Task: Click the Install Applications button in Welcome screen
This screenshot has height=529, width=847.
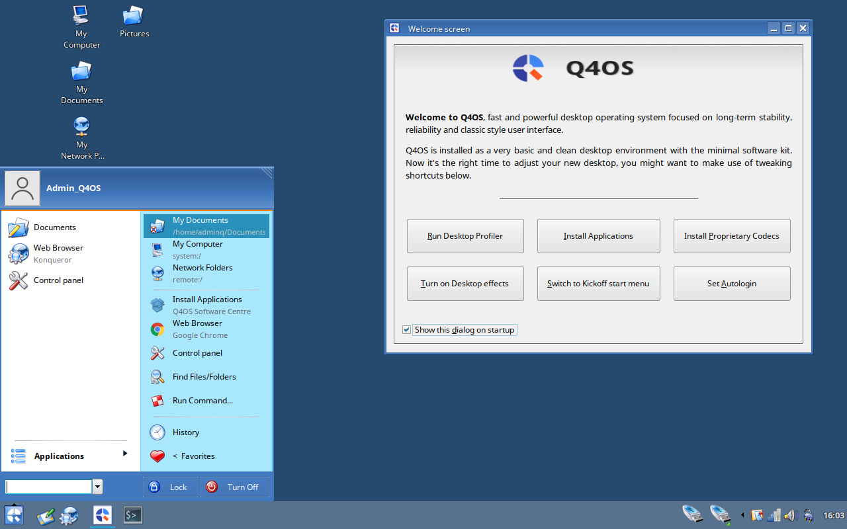Action: pos(599,236)
